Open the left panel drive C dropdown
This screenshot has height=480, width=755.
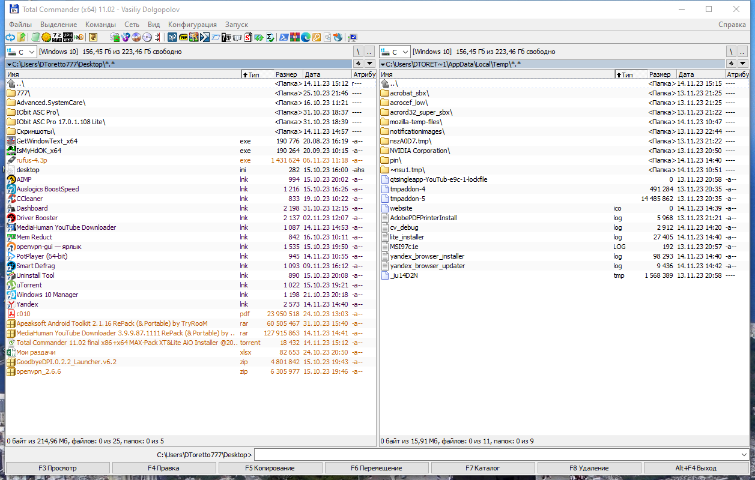(x=22, y=52)
